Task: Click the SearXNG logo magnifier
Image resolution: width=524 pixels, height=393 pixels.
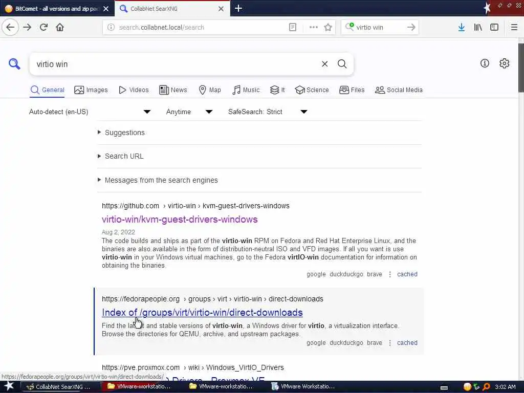Action: (x=14, y=63)
